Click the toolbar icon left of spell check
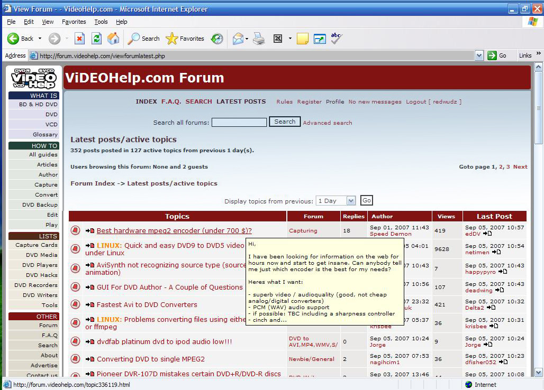Screen dimensions: 544x390 [320, 39]
